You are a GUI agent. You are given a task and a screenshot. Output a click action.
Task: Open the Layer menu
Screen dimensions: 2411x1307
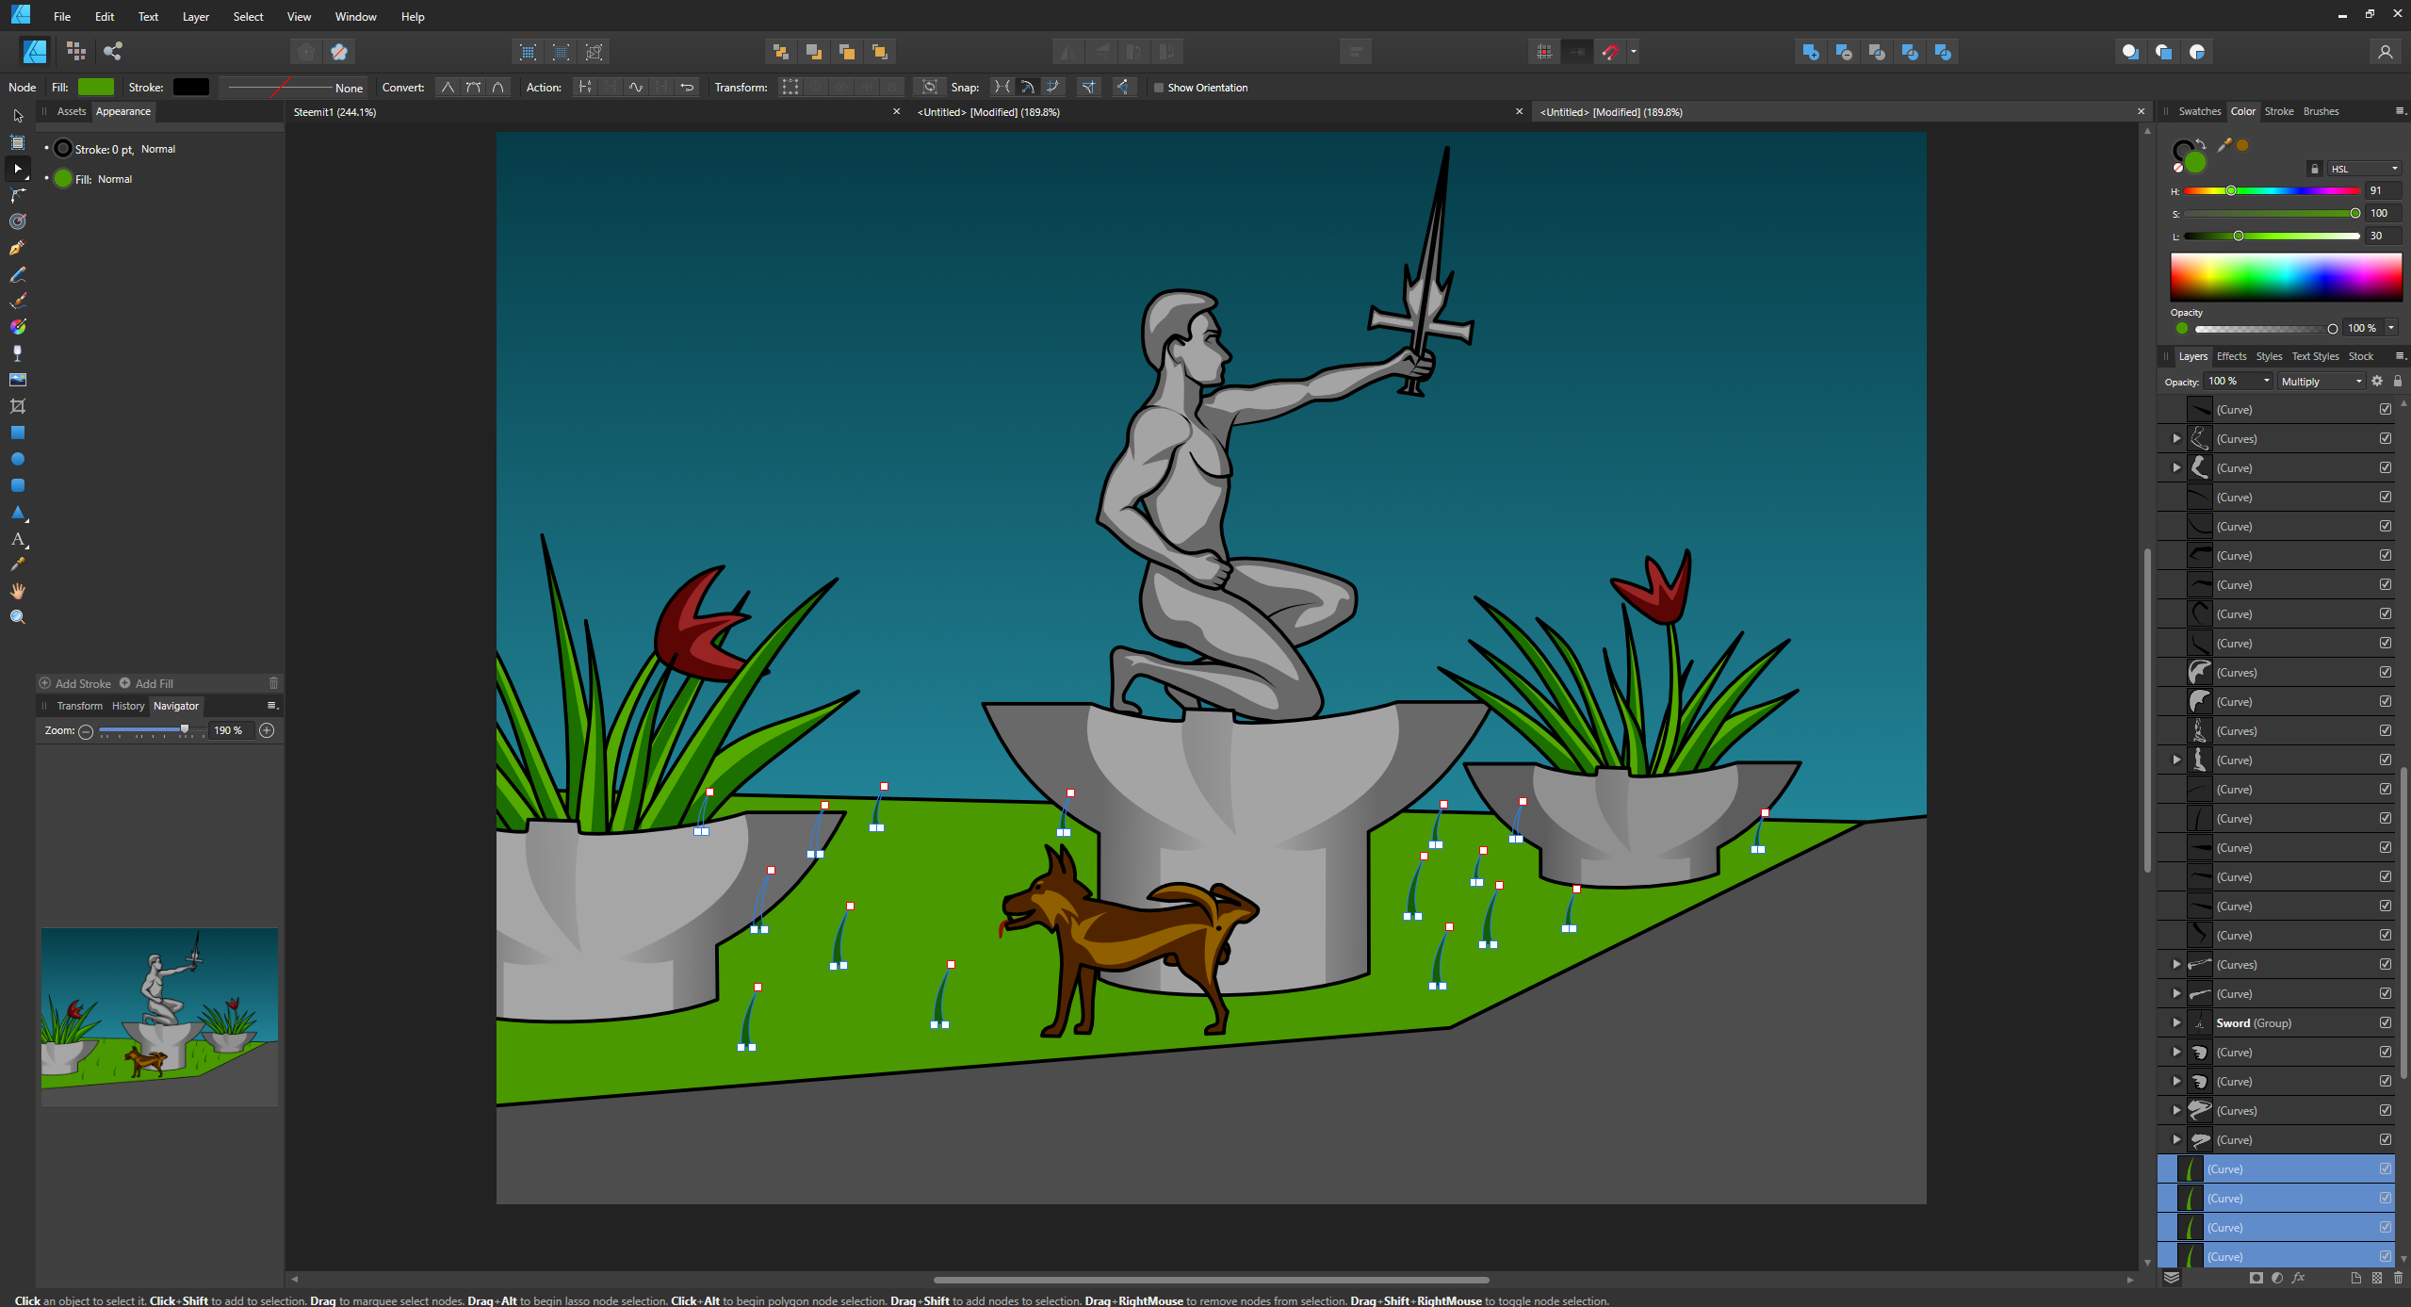tap(195, 17)
